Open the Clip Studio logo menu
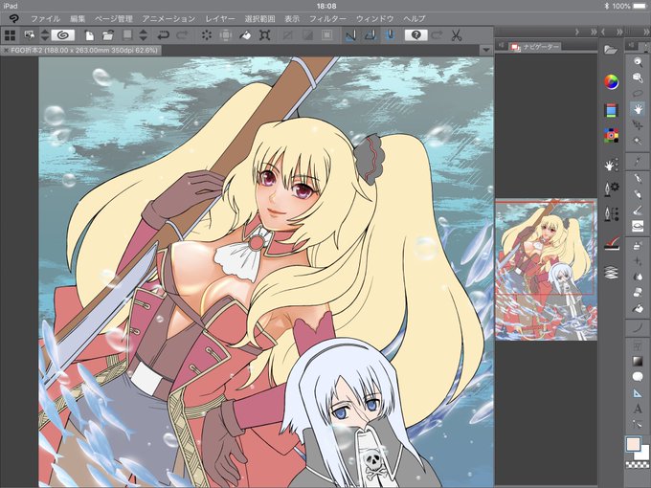This screenshot has width=651, height=488. pos(13,19)
